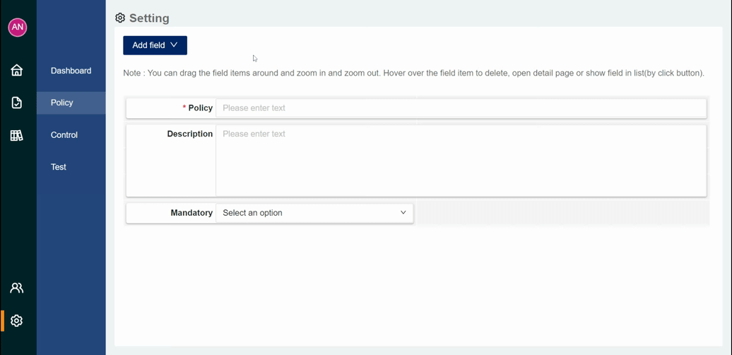
Task: Click the Description field label
Action: [x=190, y=134]
